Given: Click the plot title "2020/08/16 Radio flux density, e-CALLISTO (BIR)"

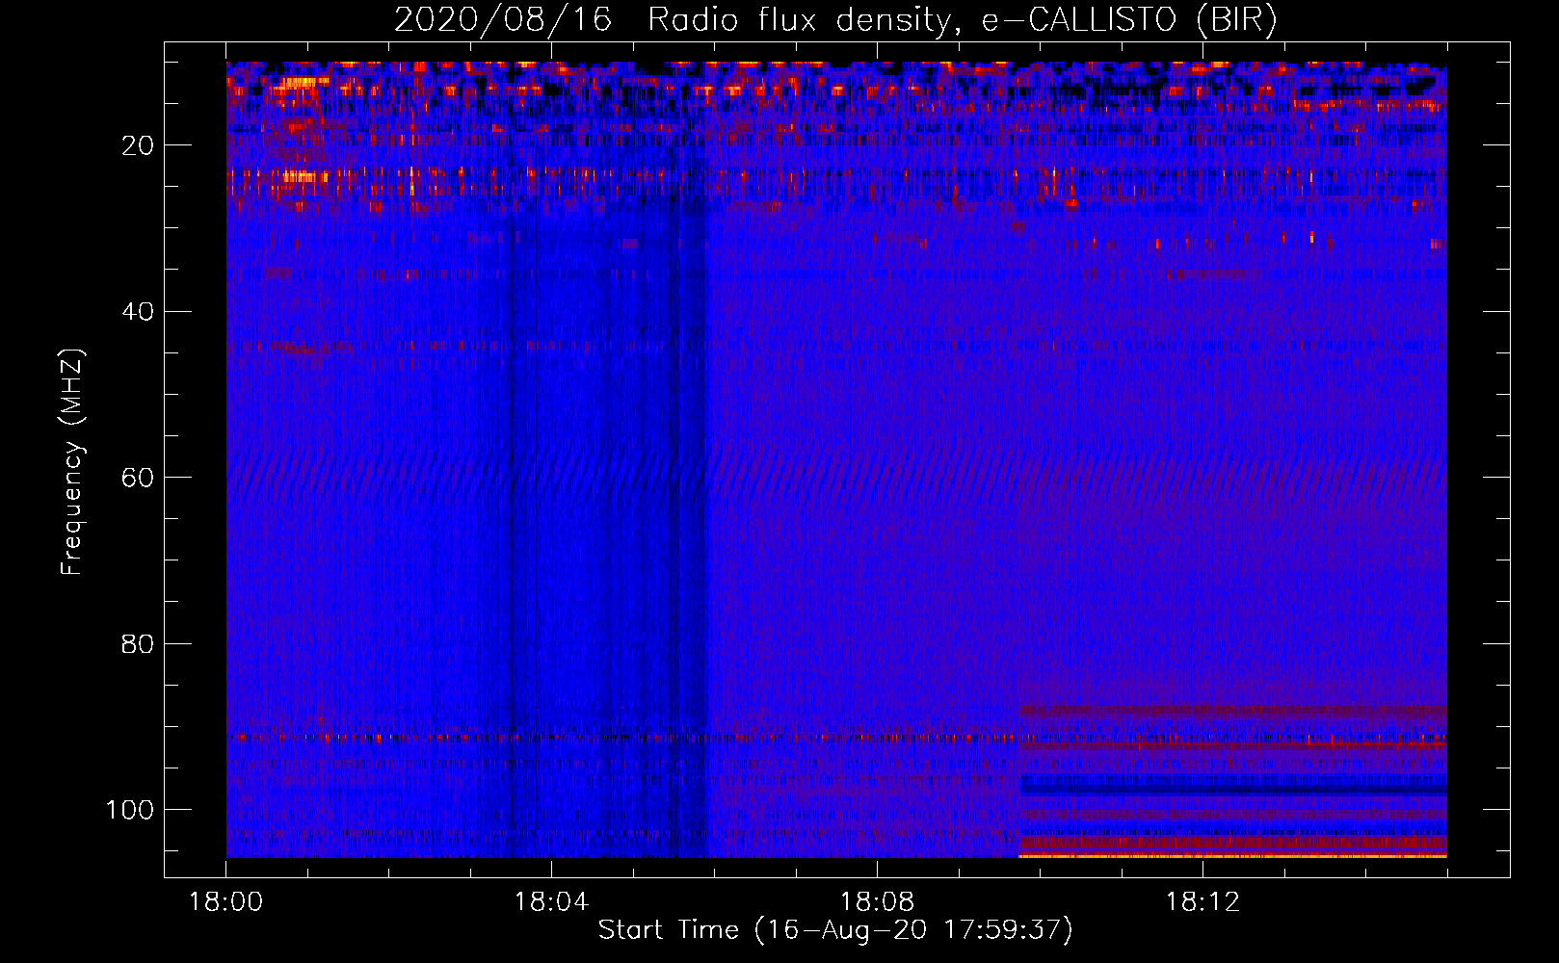Looking at the screenshot, I should point(835,20).
